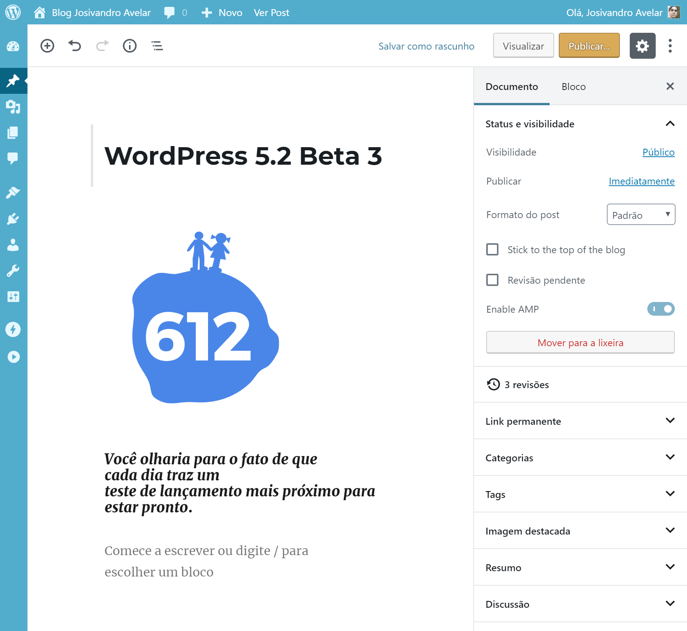The height and width of the screenshot is (631, 687).
Task: Open the Posts pin icon in the sidebar
Action: [x=13, y=80]
